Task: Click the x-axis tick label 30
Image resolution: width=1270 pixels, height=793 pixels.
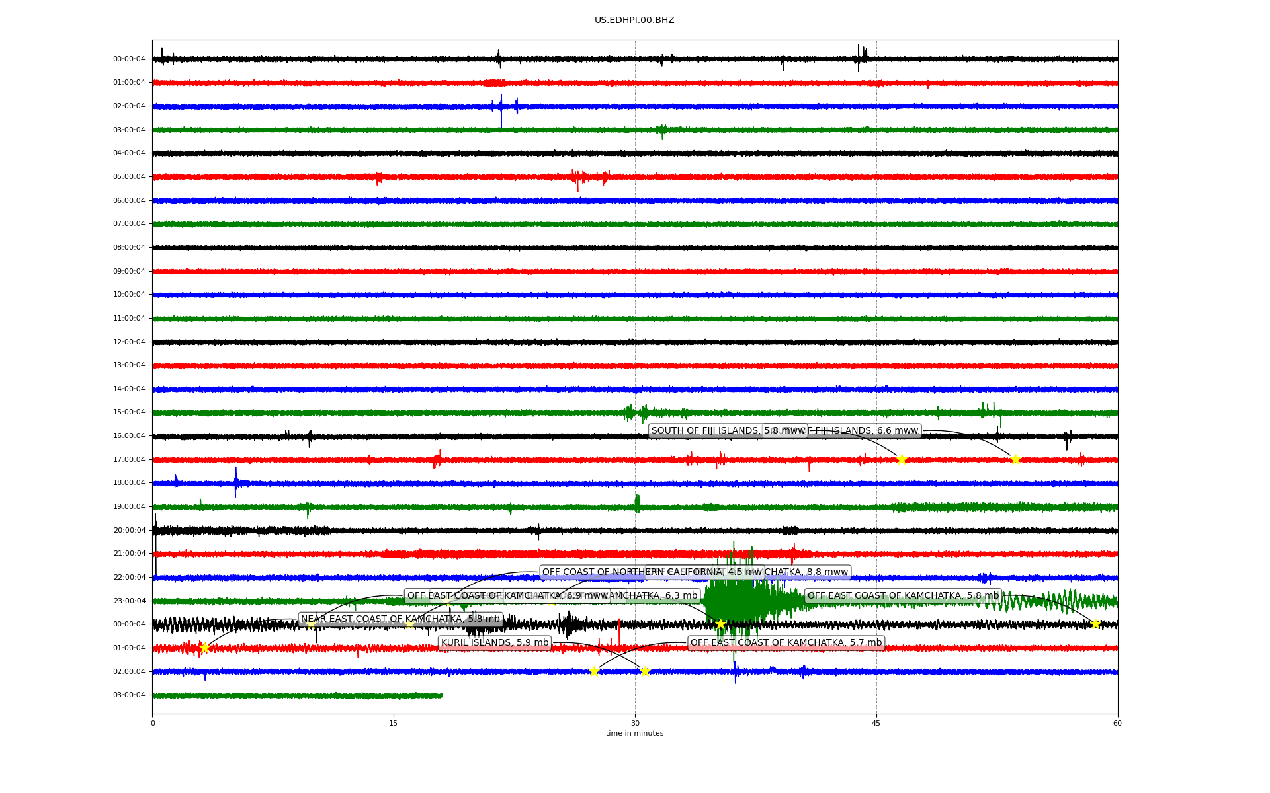Action: (635, 724)
